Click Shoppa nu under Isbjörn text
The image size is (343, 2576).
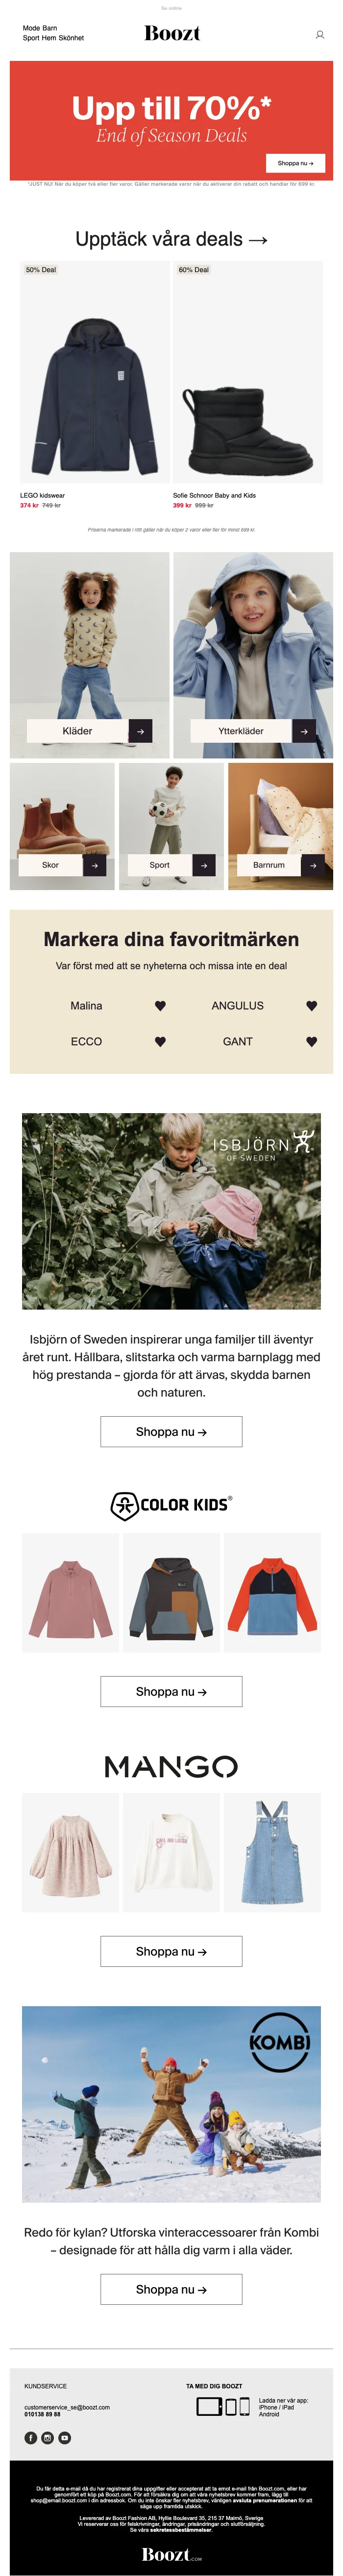coord(171,1432)
